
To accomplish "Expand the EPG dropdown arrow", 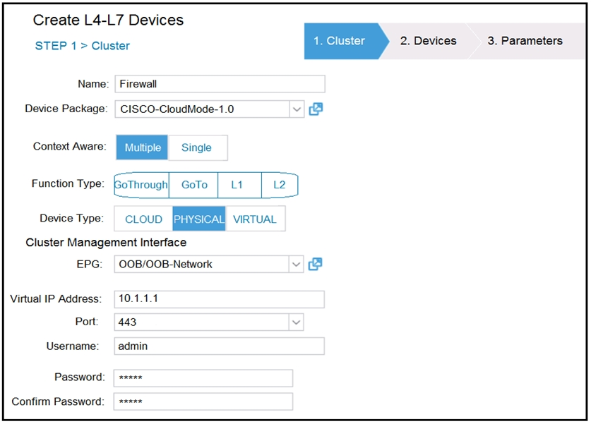I will 297,265.
